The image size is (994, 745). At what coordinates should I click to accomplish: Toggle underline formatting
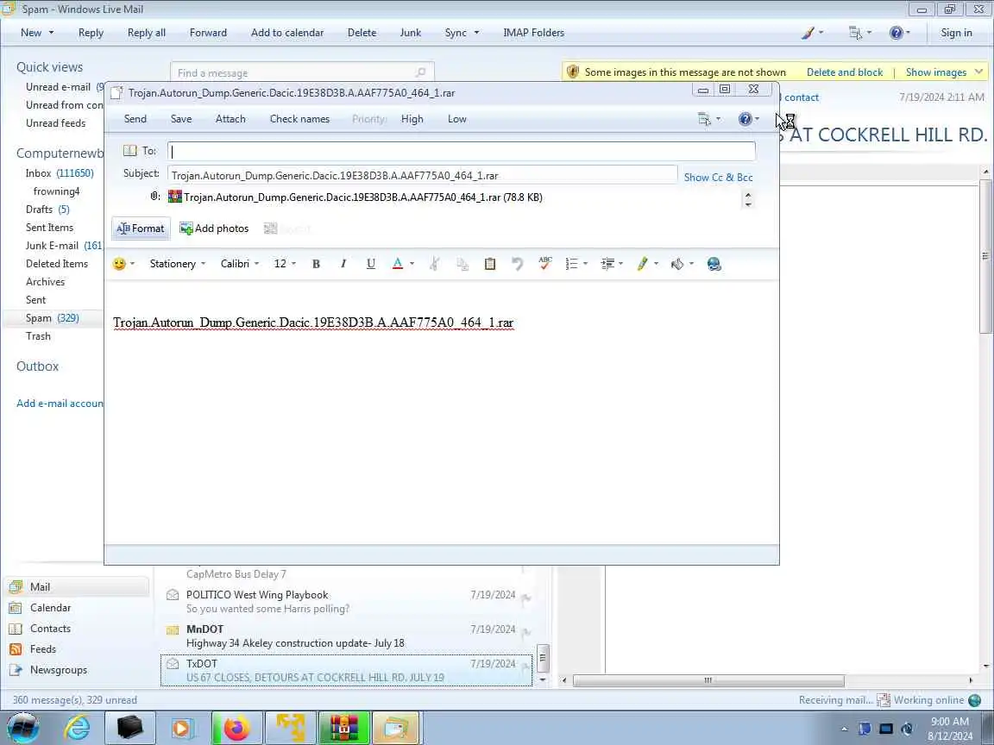[x=371, y=264]
